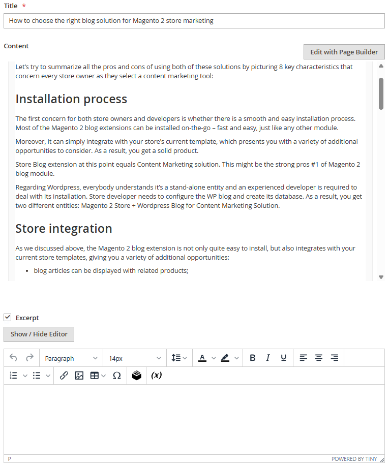The image size is (389, 466).
Task: Open the line height dropdown
Action: pos(179,358)
